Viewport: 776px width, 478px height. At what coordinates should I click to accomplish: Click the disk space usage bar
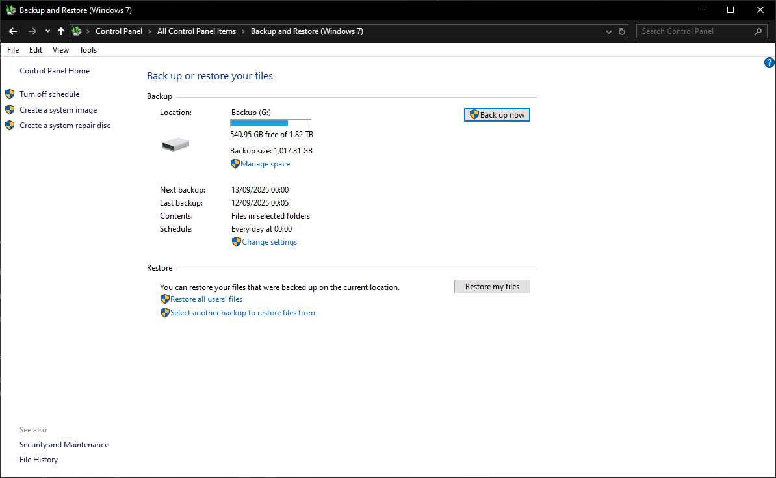[270, 123]
